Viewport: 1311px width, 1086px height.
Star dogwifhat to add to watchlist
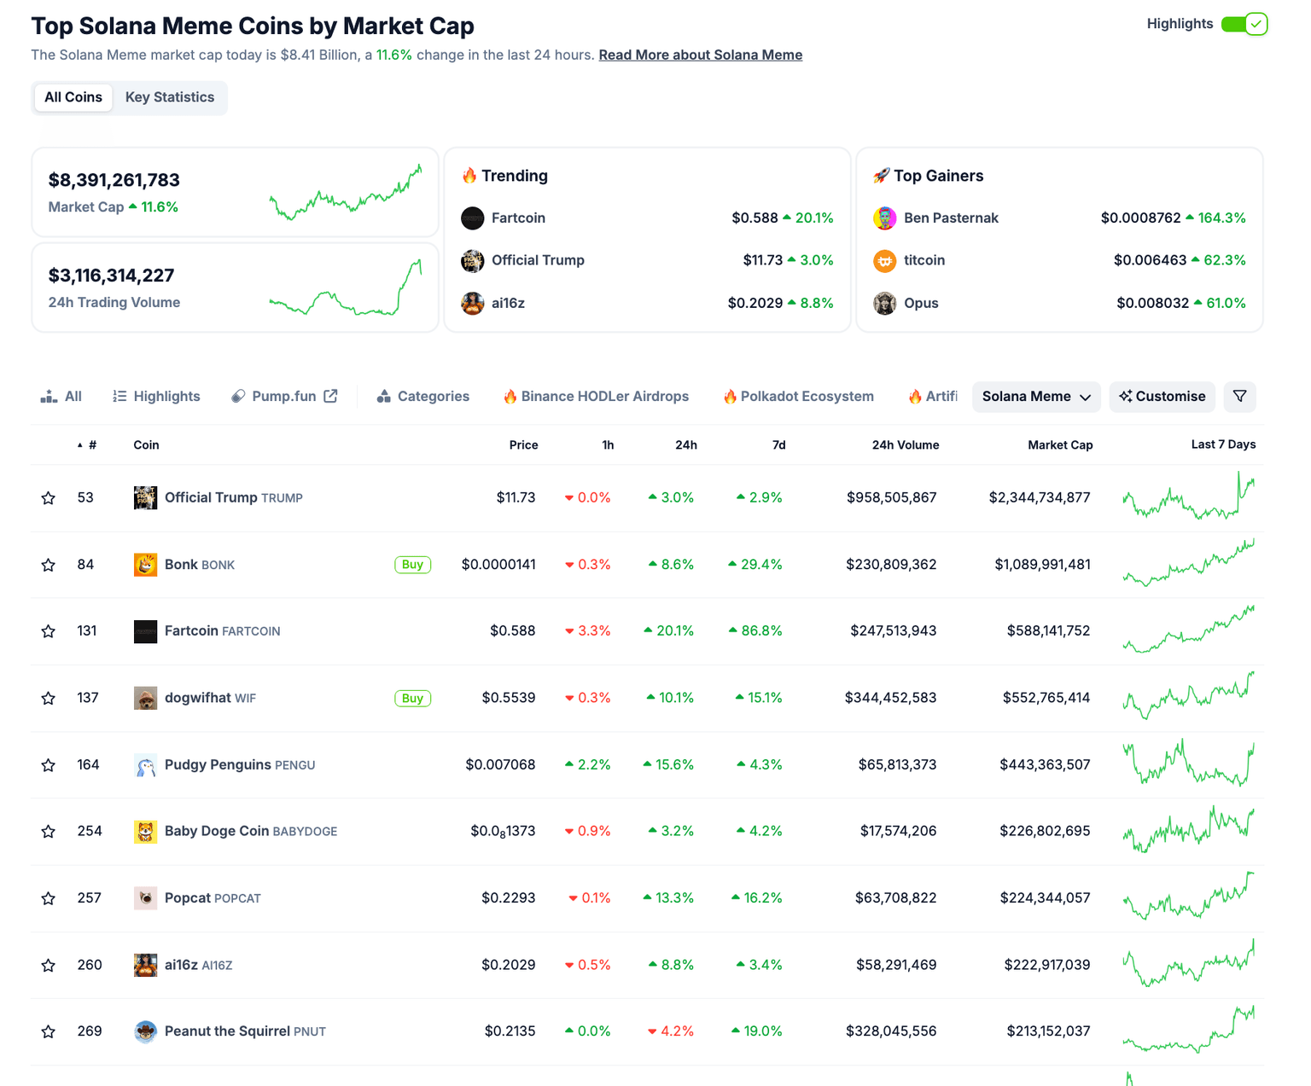[x=49, y=699]
